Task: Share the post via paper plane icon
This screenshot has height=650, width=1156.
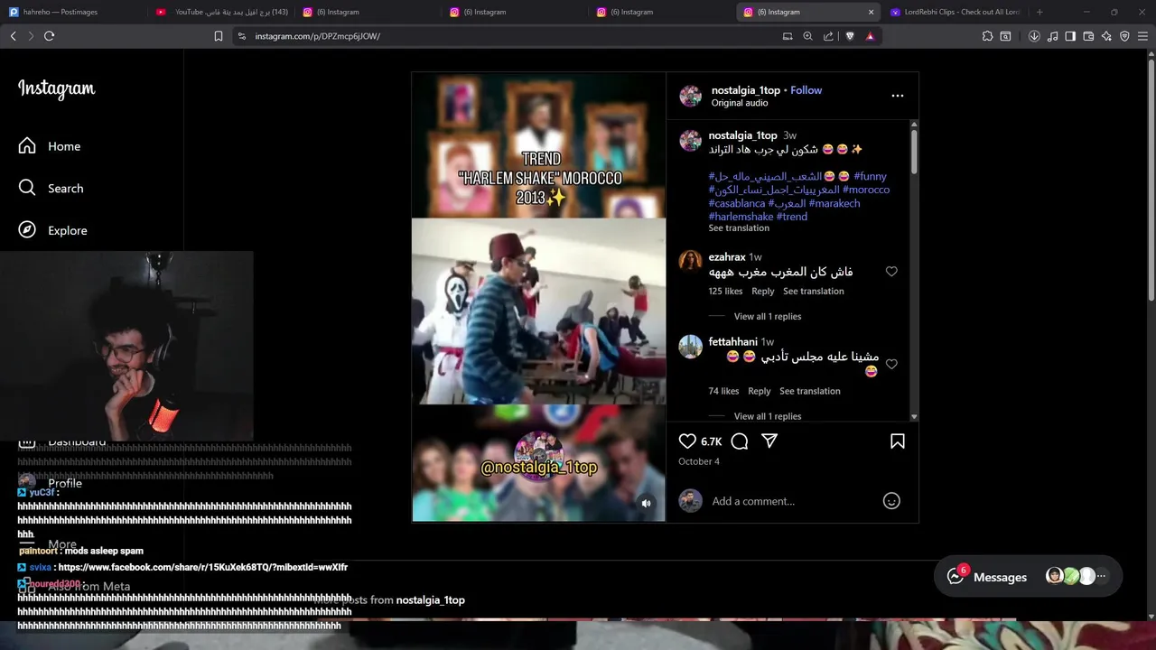Action: click(769, 441)
